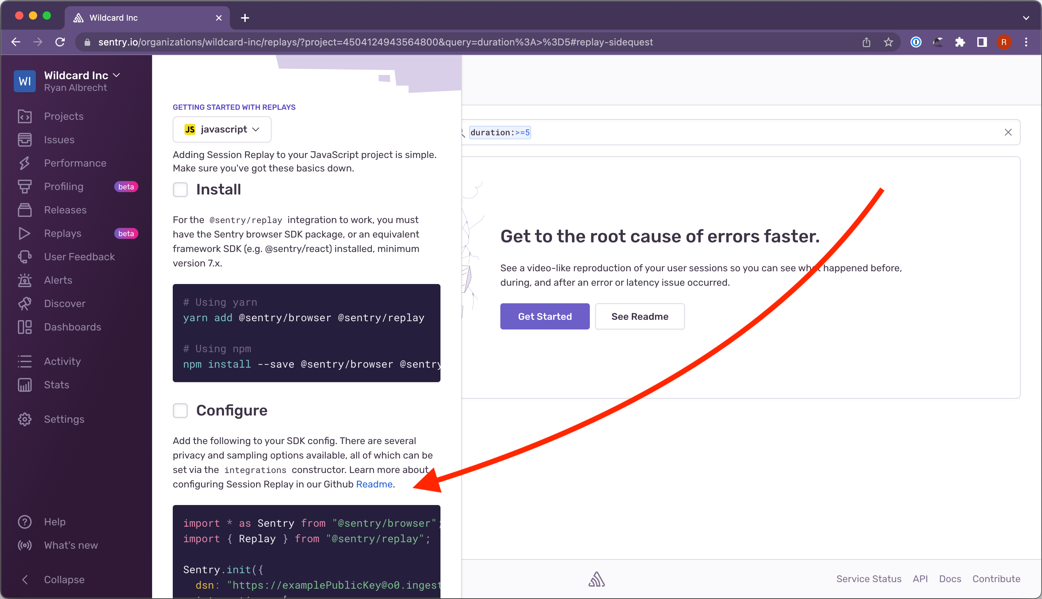This screenshot has width=1042, height=599.
Task: Open Performance lightning icon
Action: pyautogui.click(x=24, y=163)
